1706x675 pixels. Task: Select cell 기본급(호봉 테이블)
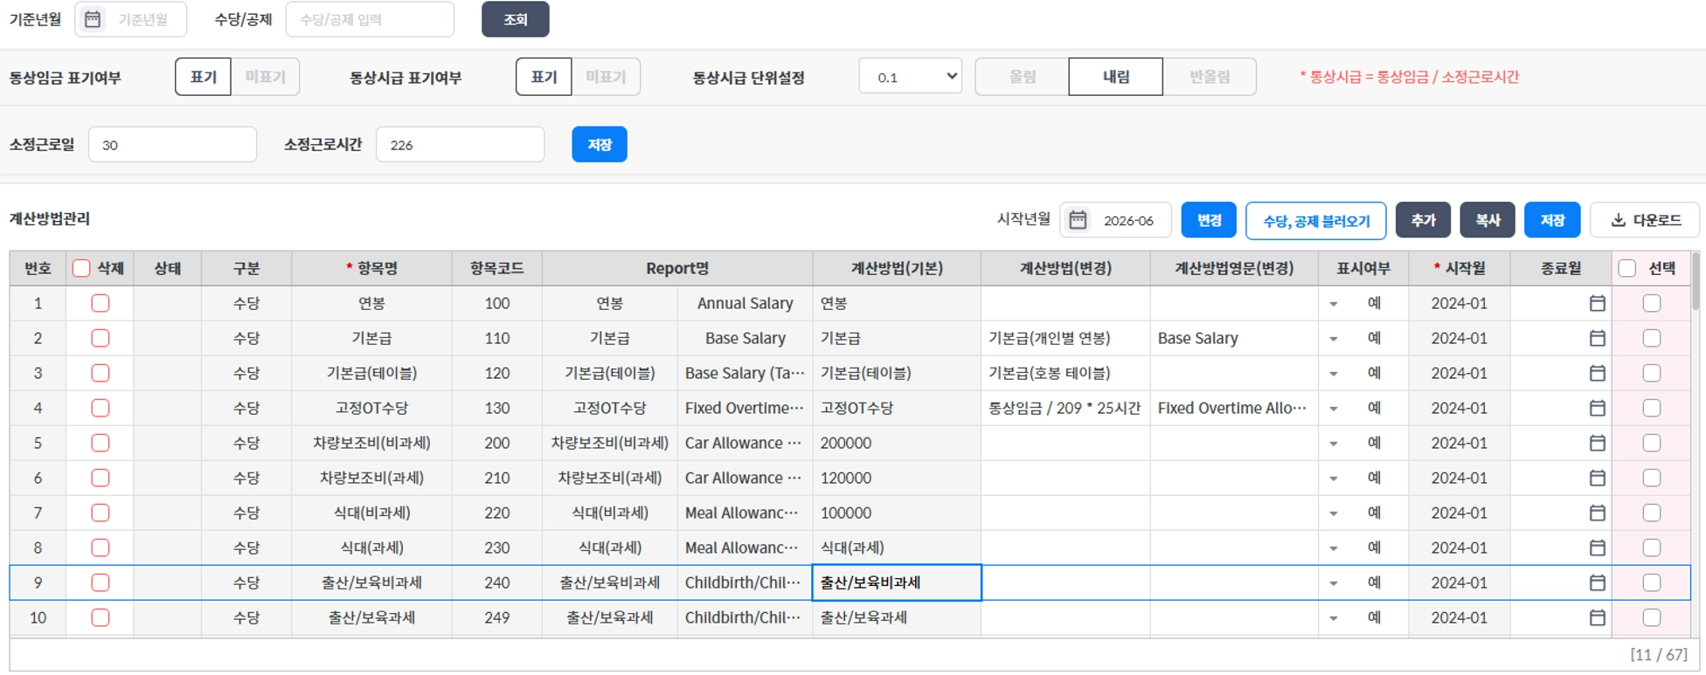(1065, 373)
